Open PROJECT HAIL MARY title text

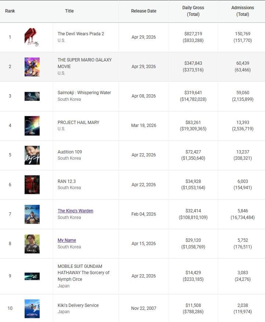79,123
